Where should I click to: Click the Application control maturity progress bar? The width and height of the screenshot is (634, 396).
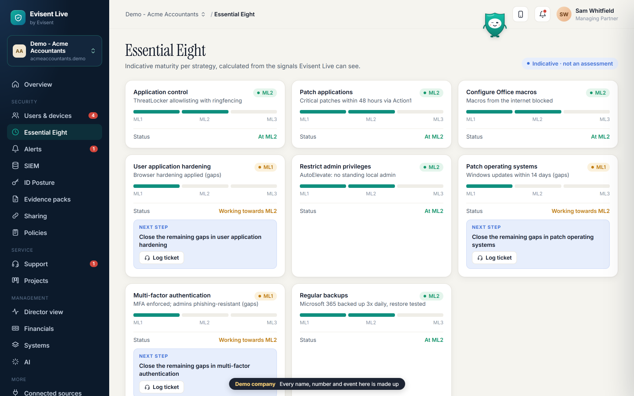tap(205, 112)
